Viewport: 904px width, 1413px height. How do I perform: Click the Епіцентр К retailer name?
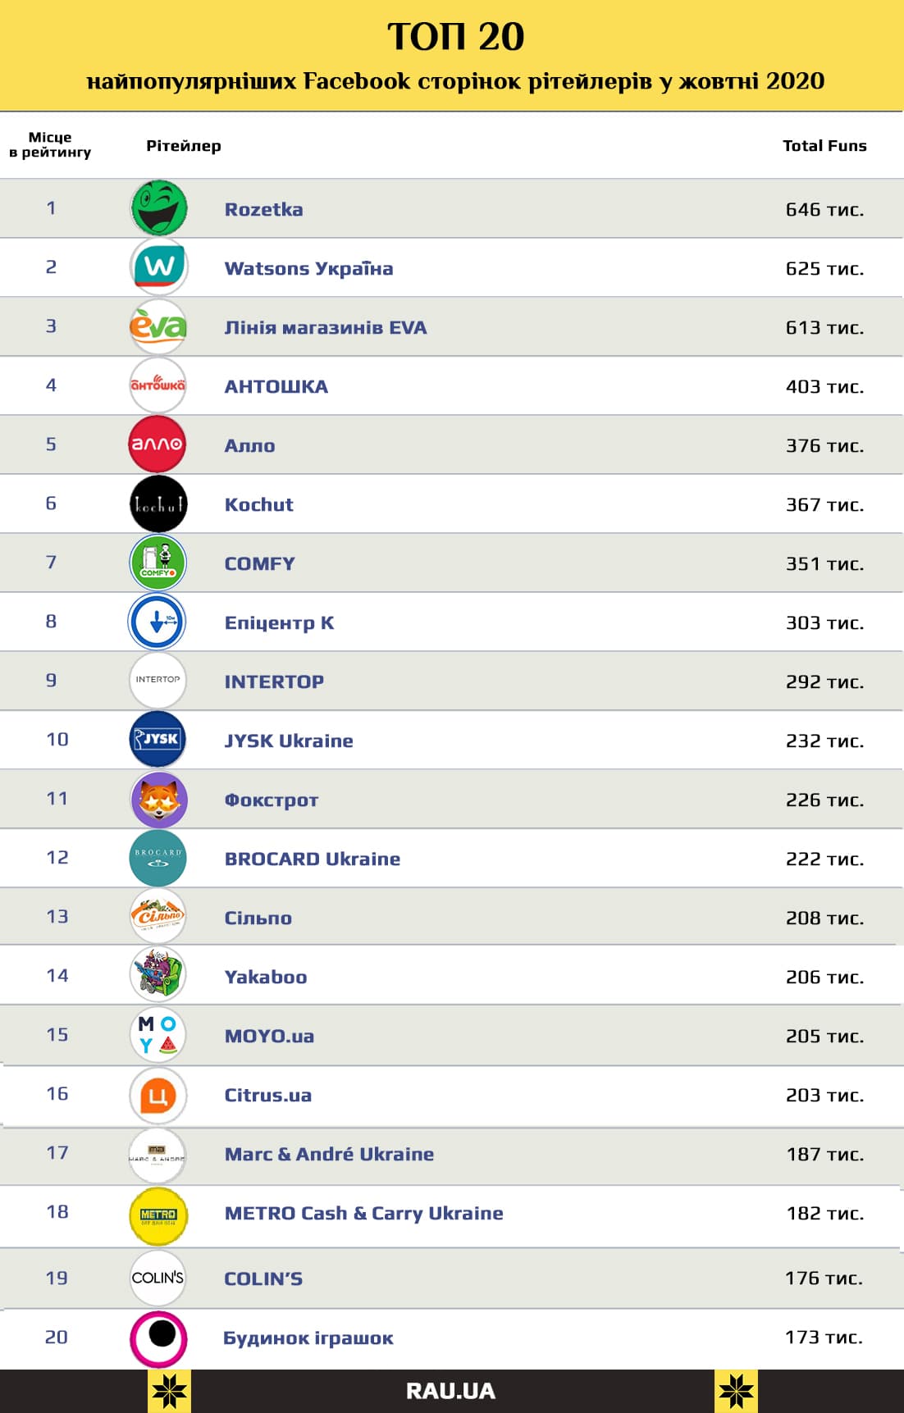point(279,623)
